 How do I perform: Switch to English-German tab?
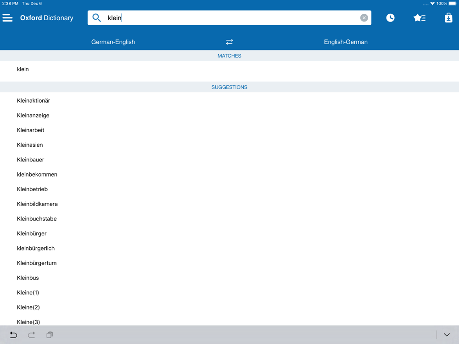tap(346, 42)
